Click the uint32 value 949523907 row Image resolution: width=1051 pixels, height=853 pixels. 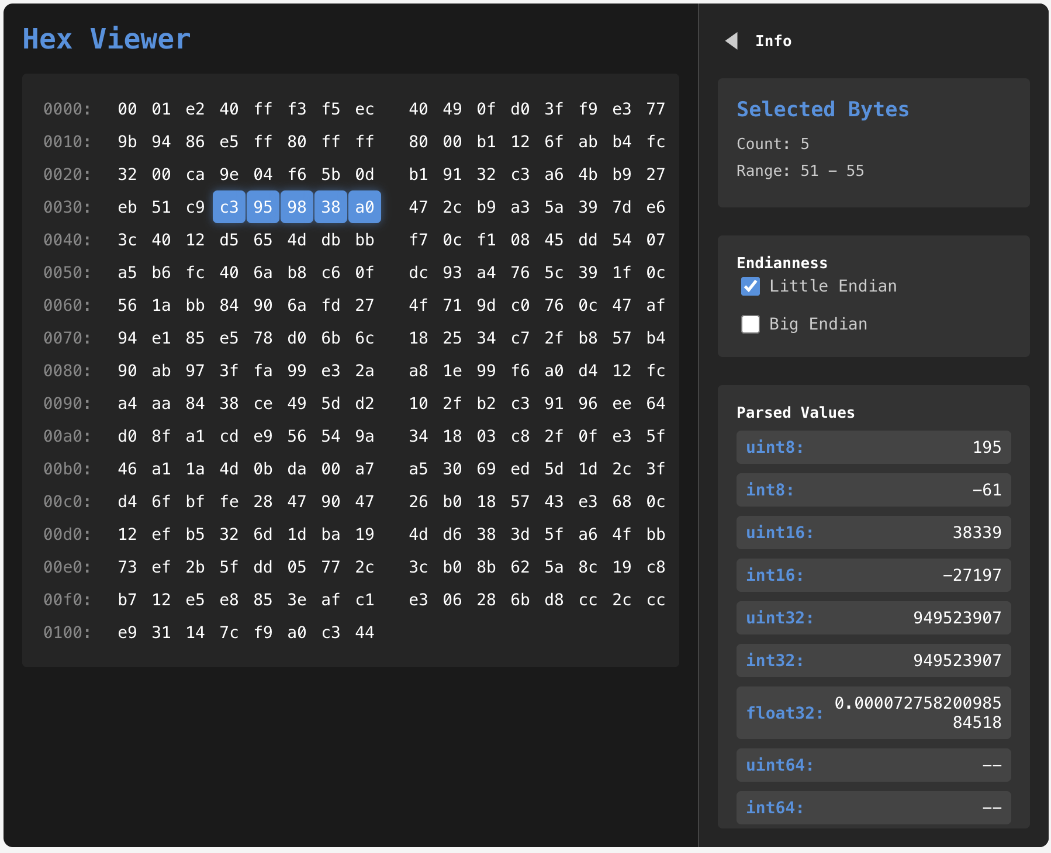coord(873,618)
